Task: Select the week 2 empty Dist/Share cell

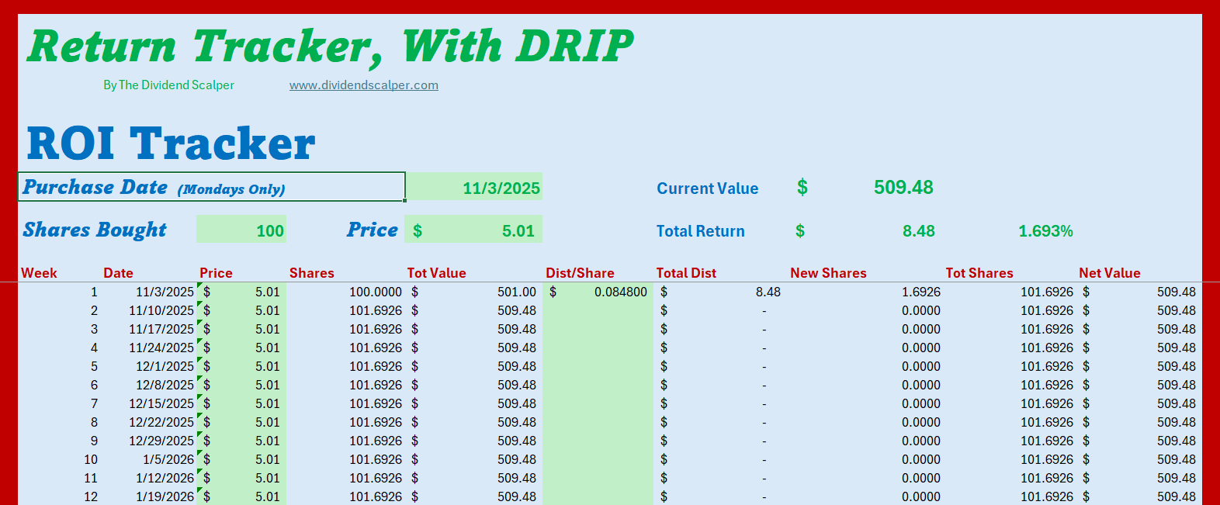Action: [x=598, y=310]
